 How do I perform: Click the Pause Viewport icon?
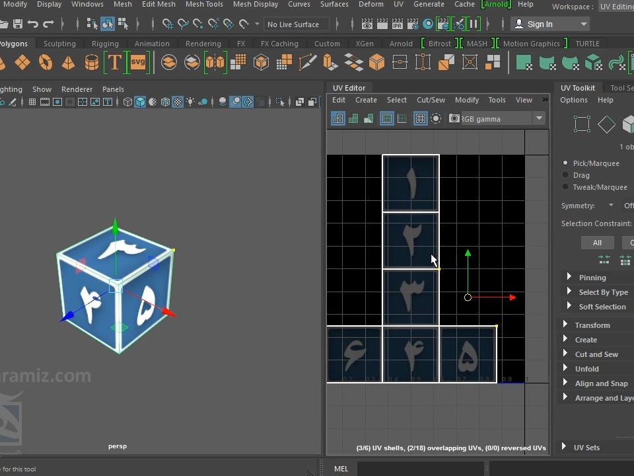[474, 24]
